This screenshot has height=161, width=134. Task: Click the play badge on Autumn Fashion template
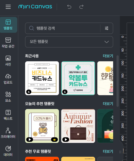point(66,140)
